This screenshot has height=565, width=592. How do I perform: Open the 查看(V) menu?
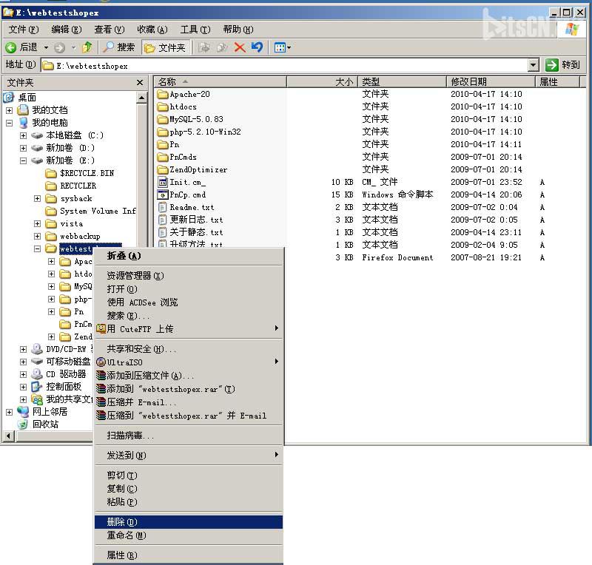(109, 30)
